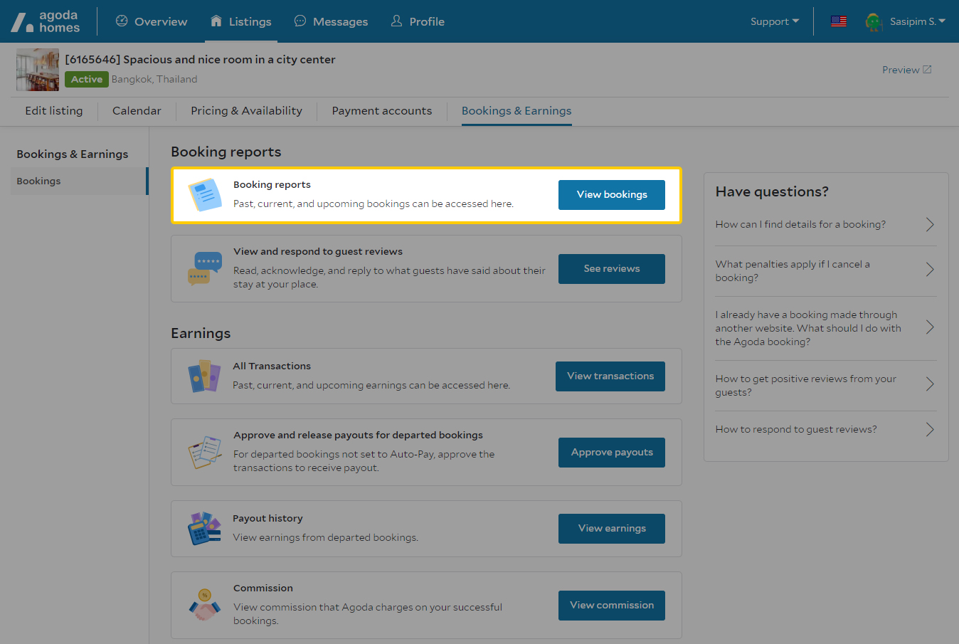This screenshot has width=959, height=644.
Task: Click the Preview external link icon
Action: tap(927, 70)
